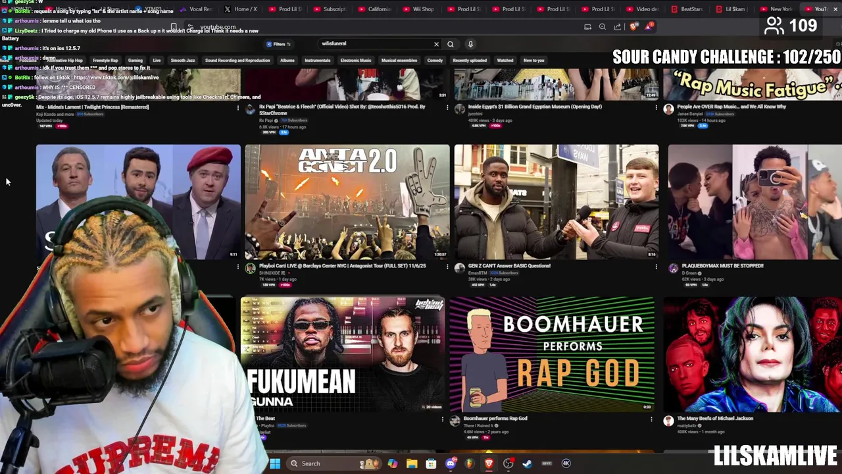
Task: Click the zoom magnifier icon in address bar
Action: [x=603, y=27]
